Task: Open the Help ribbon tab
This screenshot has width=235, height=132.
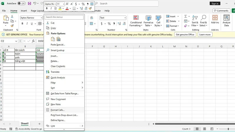Action: (107, 11)
